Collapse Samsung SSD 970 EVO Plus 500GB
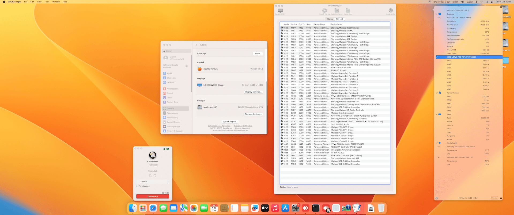Image resolution: width=514 pixels, height=215 pixels. 439,147
